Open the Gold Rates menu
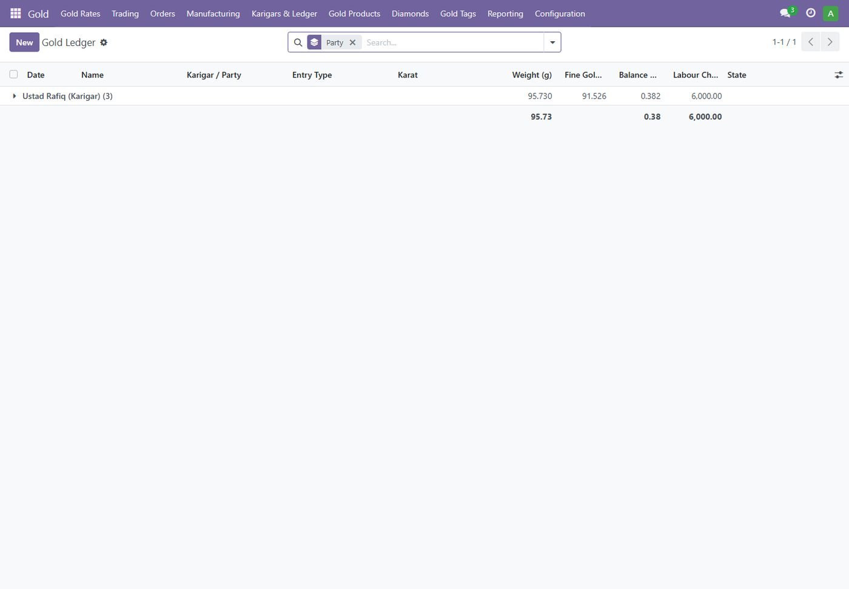The image size is (849, 589). [80, 13]
